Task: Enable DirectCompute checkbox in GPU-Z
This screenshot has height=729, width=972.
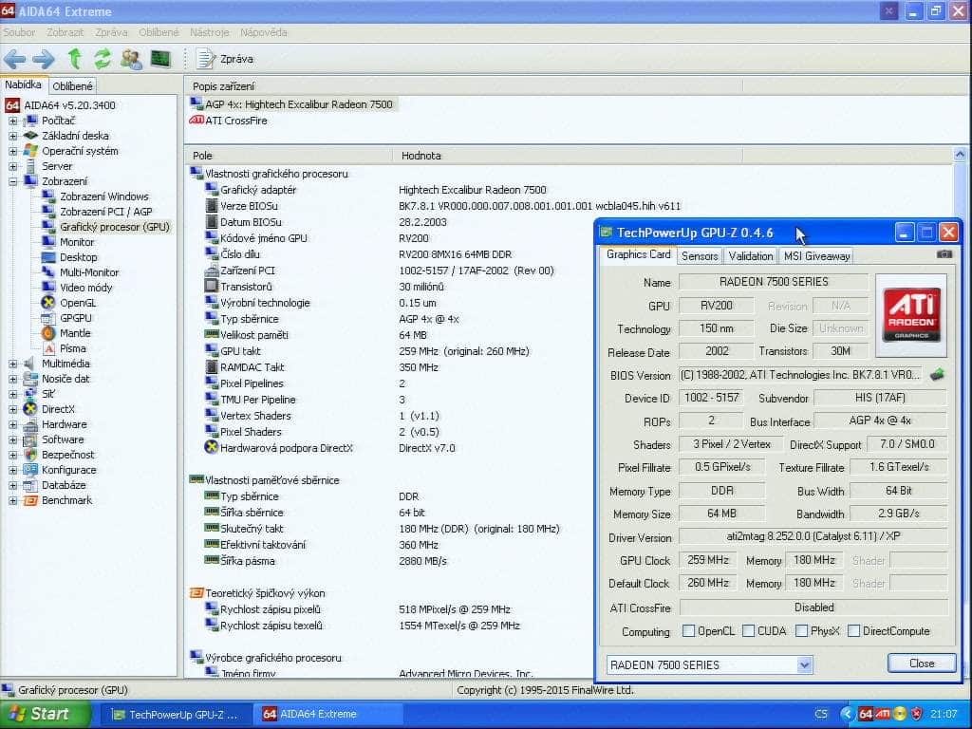Action: 853,631
